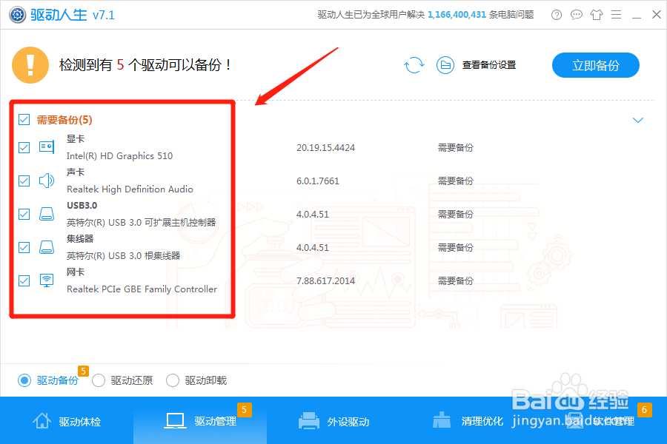Click Realtek High Definition Audio name
Image resolution: width=667 pixels, height=444 pixels.
click(130, 189)
